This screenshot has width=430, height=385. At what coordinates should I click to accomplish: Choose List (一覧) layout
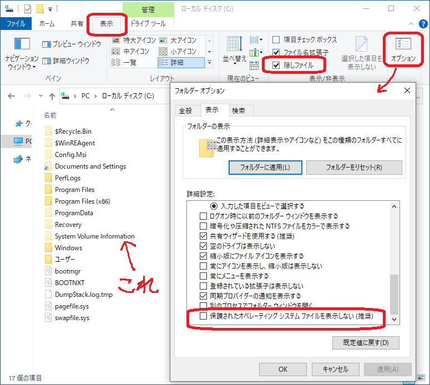click(124, 63)
